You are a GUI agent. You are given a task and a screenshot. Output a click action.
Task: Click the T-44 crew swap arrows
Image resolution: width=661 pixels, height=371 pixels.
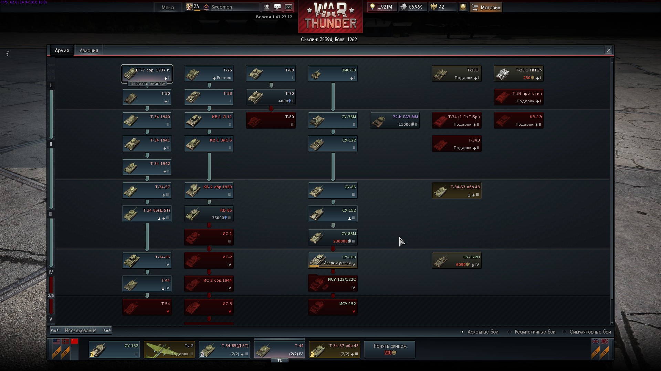coord(280,360)
